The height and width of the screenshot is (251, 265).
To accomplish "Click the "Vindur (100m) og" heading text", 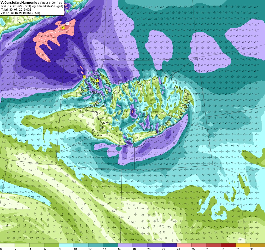I will pyautogui.click(x=51, y=3).
